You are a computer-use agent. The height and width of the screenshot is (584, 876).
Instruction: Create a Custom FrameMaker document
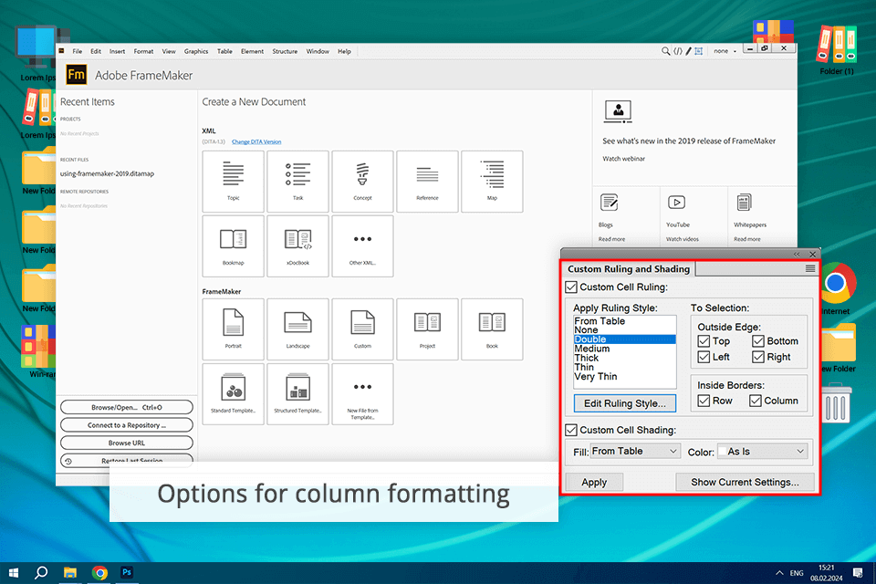362,329
